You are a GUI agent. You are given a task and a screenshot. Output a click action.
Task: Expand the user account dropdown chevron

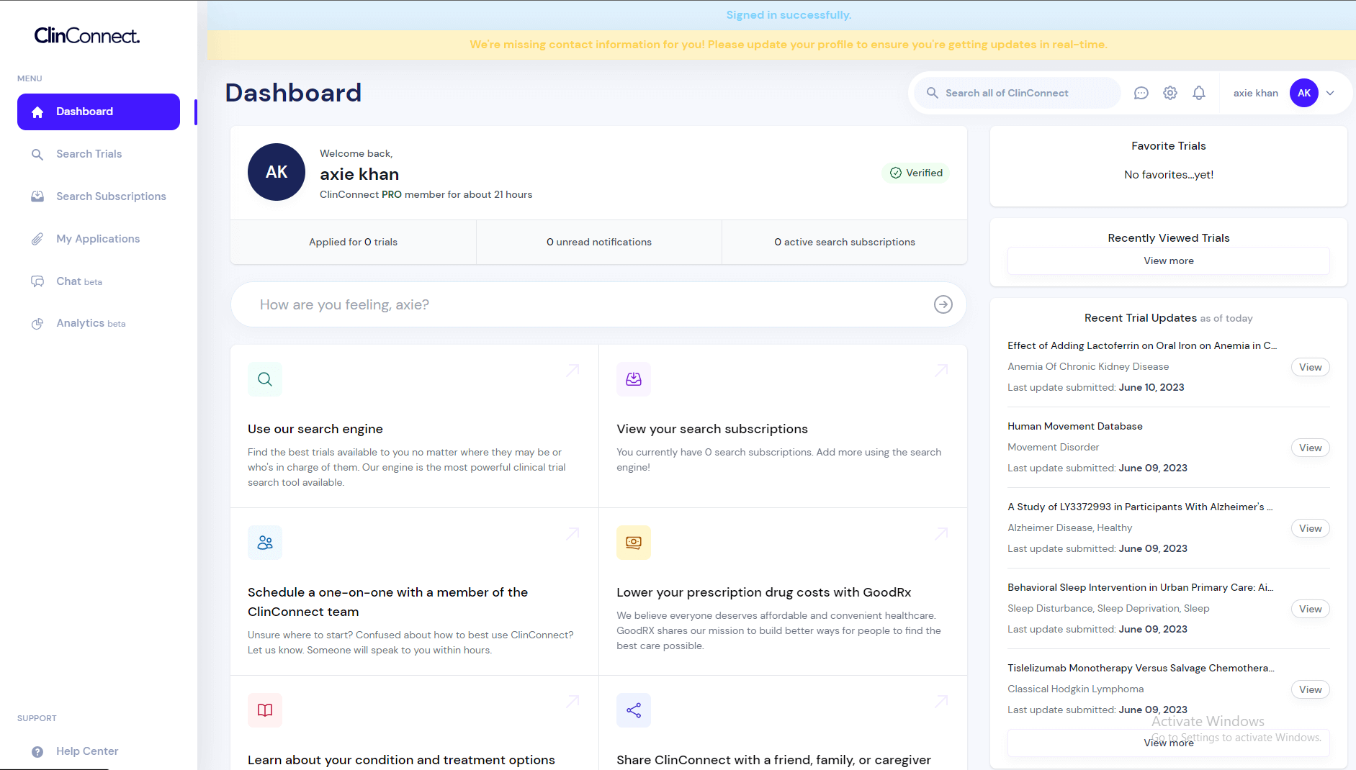(1330, 93)
